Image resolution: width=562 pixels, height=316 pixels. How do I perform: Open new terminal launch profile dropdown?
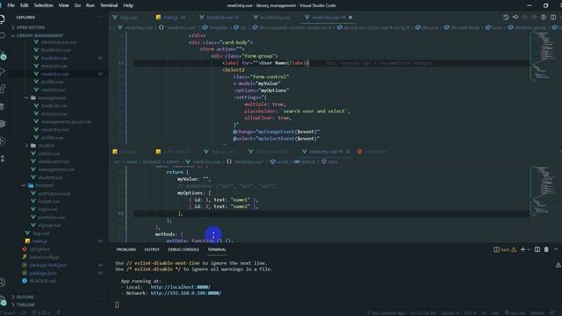[529, 249]
